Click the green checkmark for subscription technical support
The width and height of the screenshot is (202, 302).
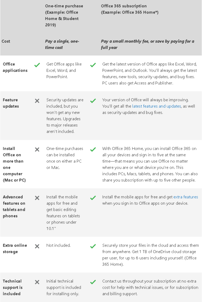93,282
